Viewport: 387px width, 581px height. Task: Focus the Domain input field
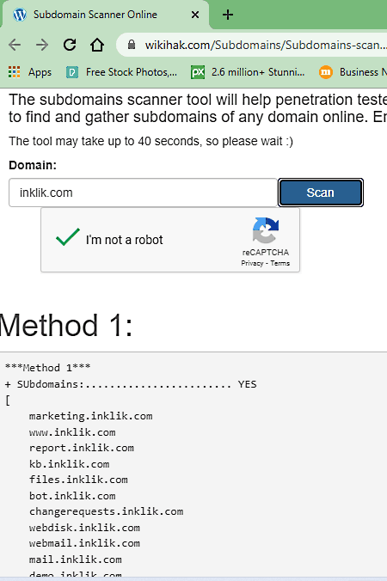(x=143, y=193)
